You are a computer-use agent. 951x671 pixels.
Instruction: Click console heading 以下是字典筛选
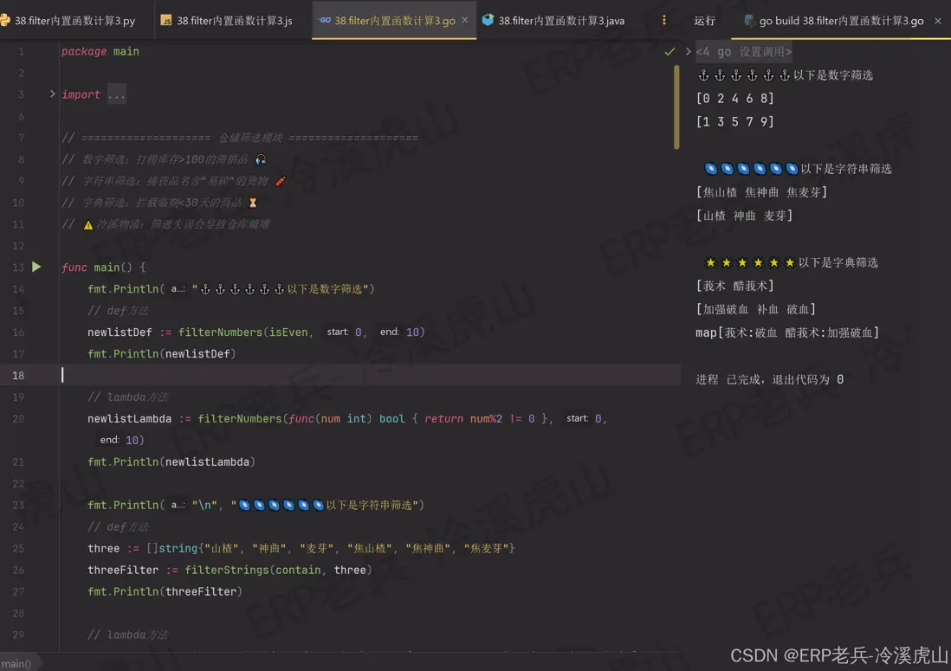point(838,262)
